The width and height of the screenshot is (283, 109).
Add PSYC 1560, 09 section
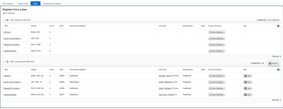pos(248,88)
